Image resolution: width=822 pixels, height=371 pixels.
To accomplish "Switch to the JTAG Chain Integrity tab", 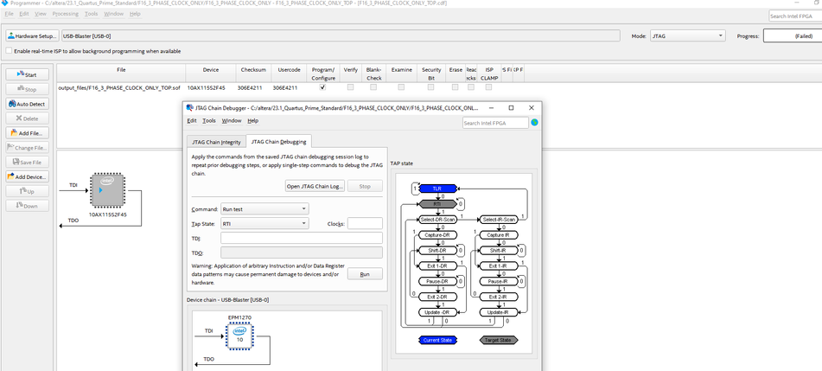I will (x=216, y=142).
